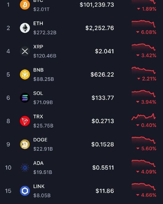Screen dimensions: 163x204
Task: Select the XRP market cap $120.46B
Action: (x=45, y=56)
